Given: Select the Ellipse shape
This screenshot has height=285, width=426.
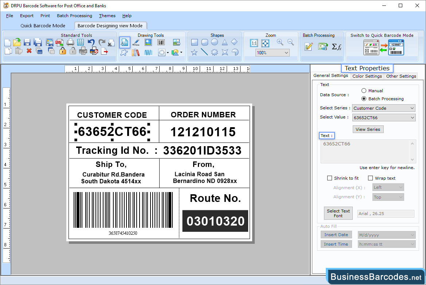Looking at the screenshot, I should 215,42.
